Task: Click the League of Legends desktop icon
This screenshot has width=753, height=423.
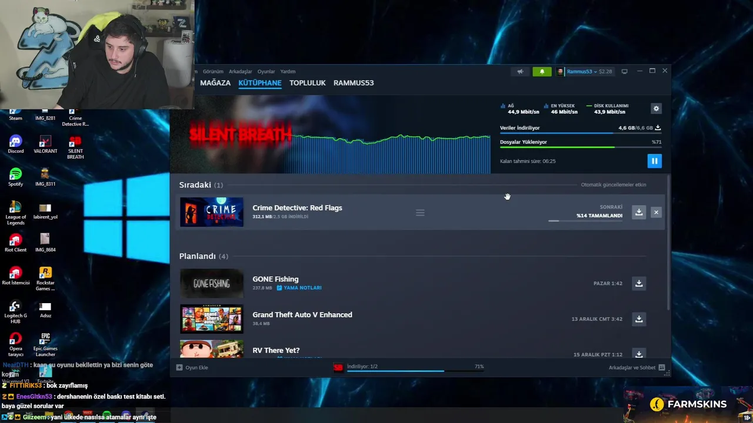Action: (16, 213)
